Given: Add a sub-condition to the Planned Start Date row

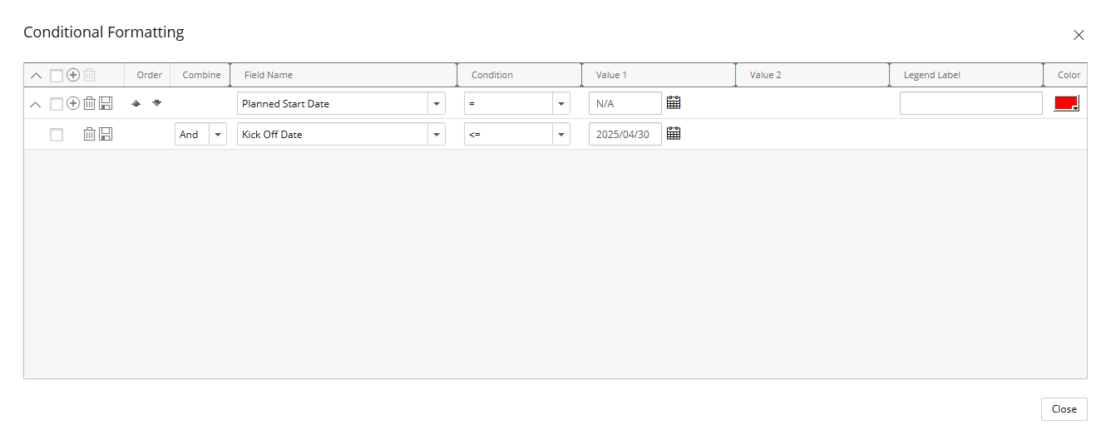Looking at the screenshot, I should pyautogui.click(x=73, y=103).
